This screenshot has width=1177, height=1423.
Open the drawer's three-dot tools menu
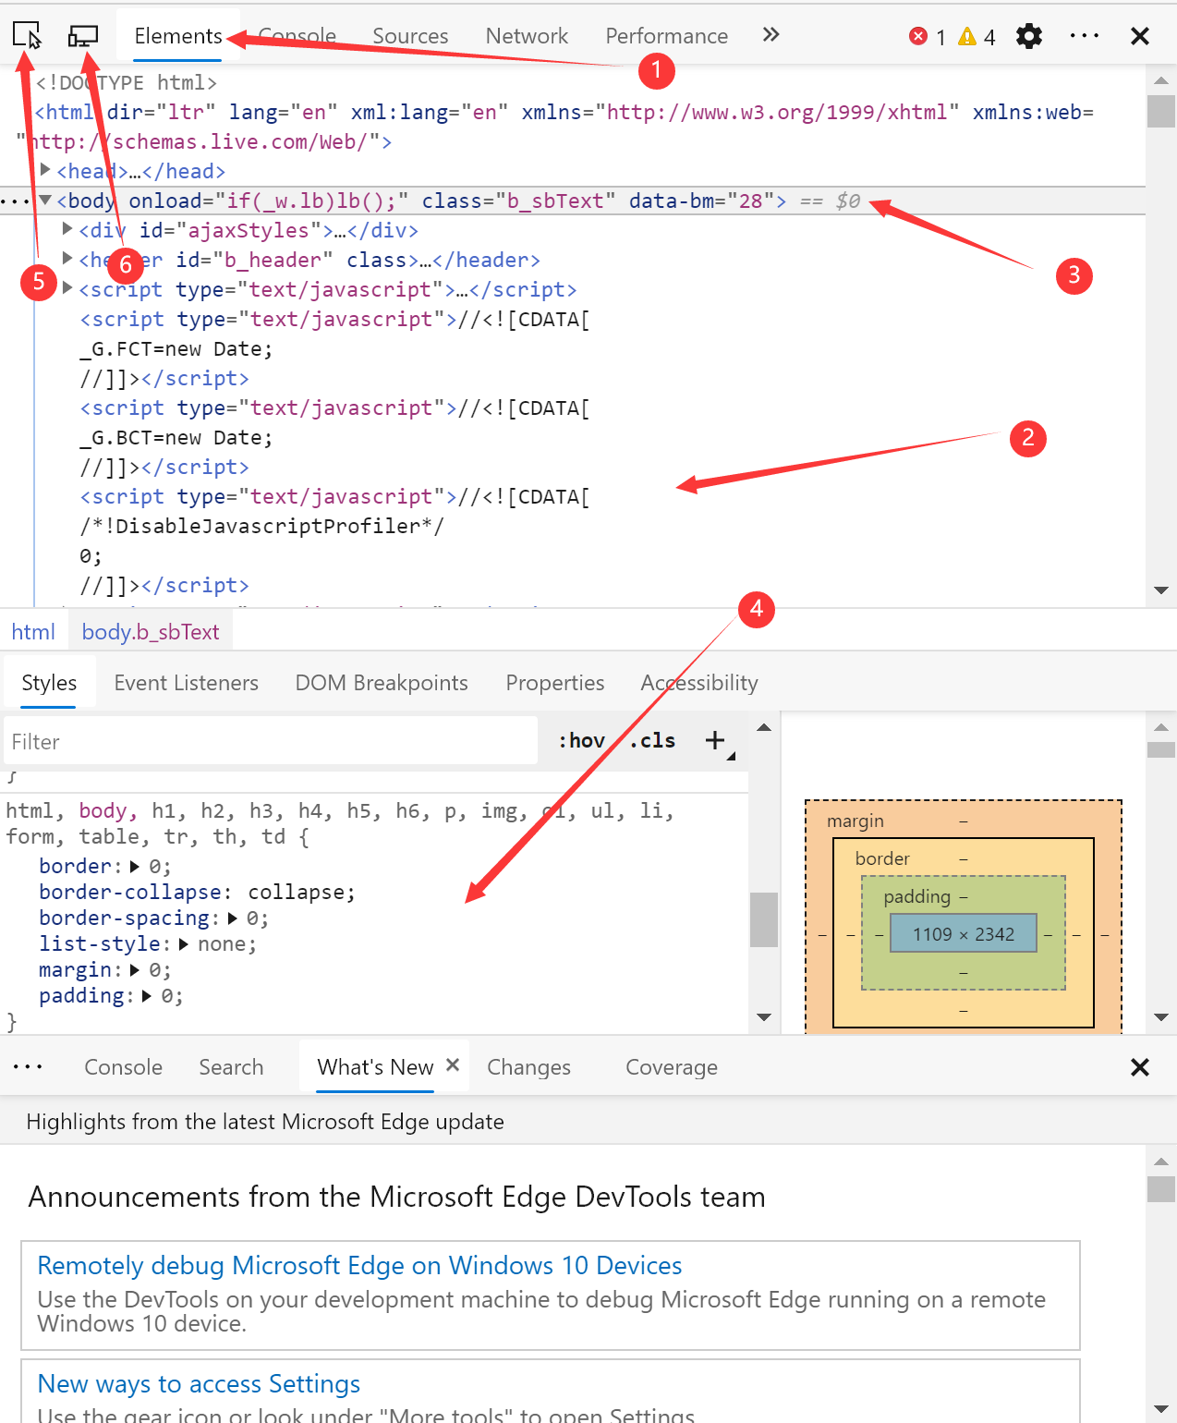pos(28,1066)
